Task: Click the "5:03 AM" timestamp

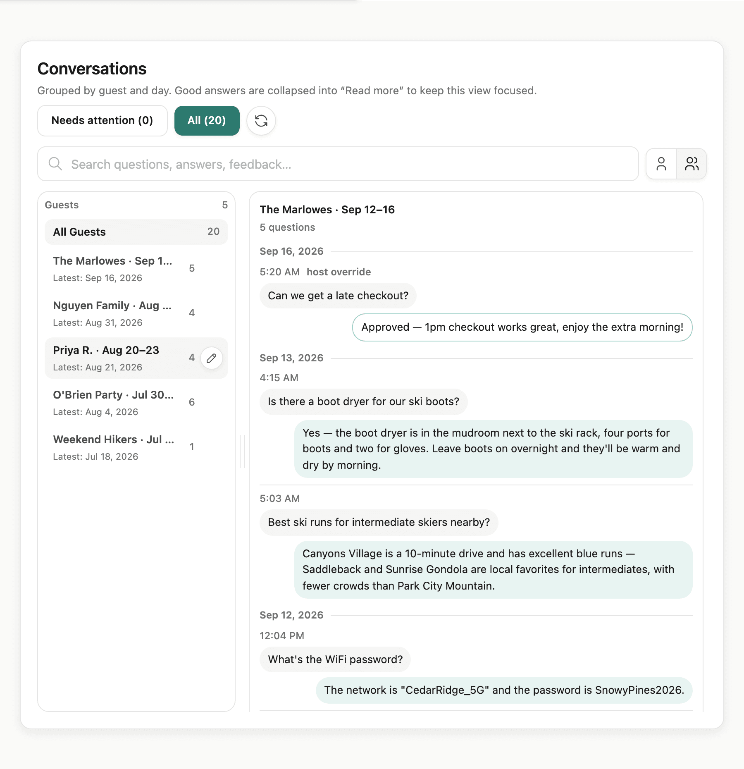Action: 280,499
